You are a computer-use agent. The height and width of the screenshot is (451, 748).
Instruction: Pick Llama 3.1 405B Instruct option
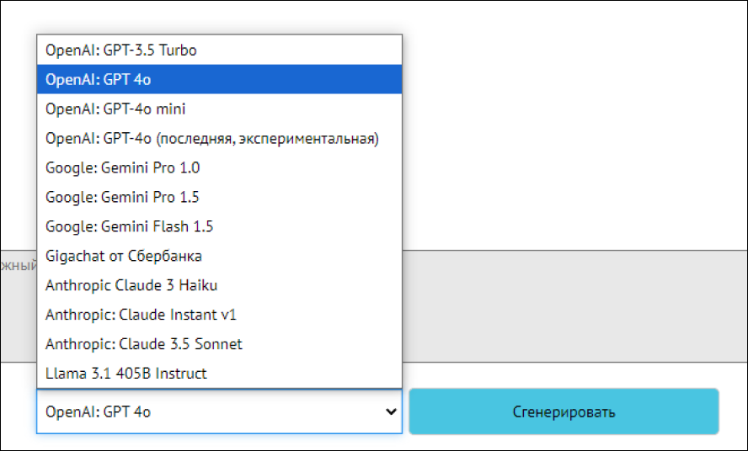(126, 374)
